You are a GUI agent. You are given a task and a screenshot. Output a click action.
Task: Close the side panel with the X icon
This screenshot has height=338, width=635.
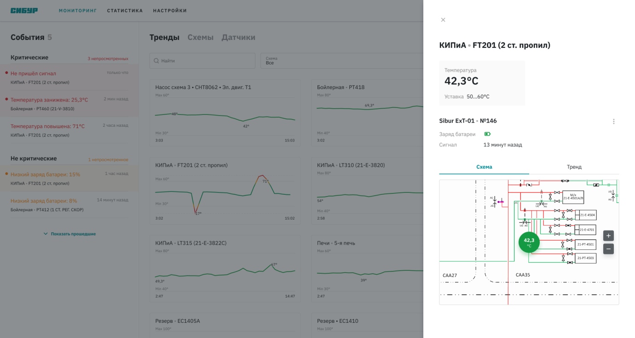click(x=443, y=20)
